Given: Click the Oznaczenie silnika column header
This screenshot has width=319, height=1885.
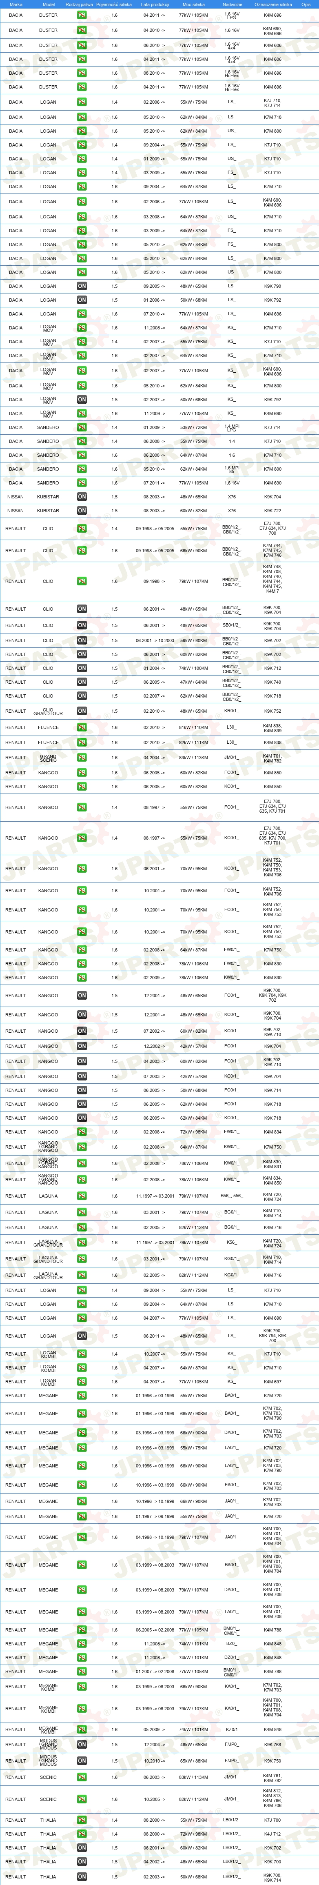Looking at the screenshot, I should tap(273, 4).
